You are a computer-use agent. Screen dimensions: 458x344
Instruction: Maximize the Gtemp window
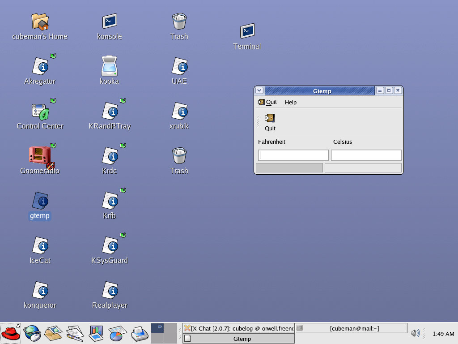(389, 90)
